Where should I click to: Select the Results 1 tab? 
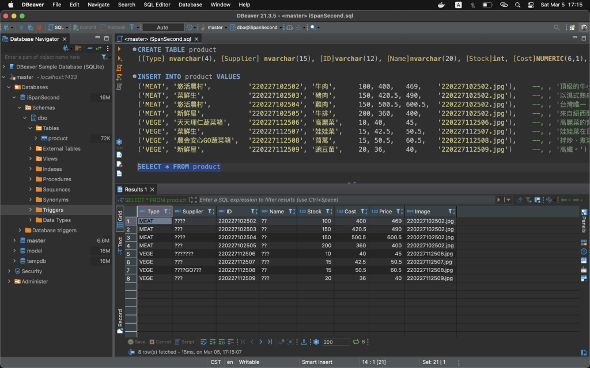(x=135, y=189)
